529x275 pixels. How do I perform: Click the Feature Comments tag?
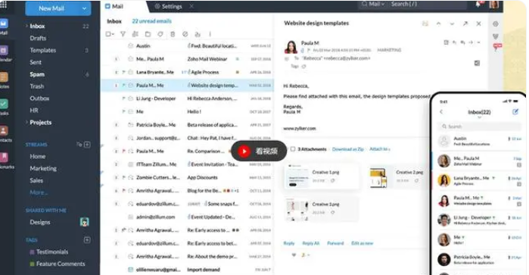(x=61, y=264)
